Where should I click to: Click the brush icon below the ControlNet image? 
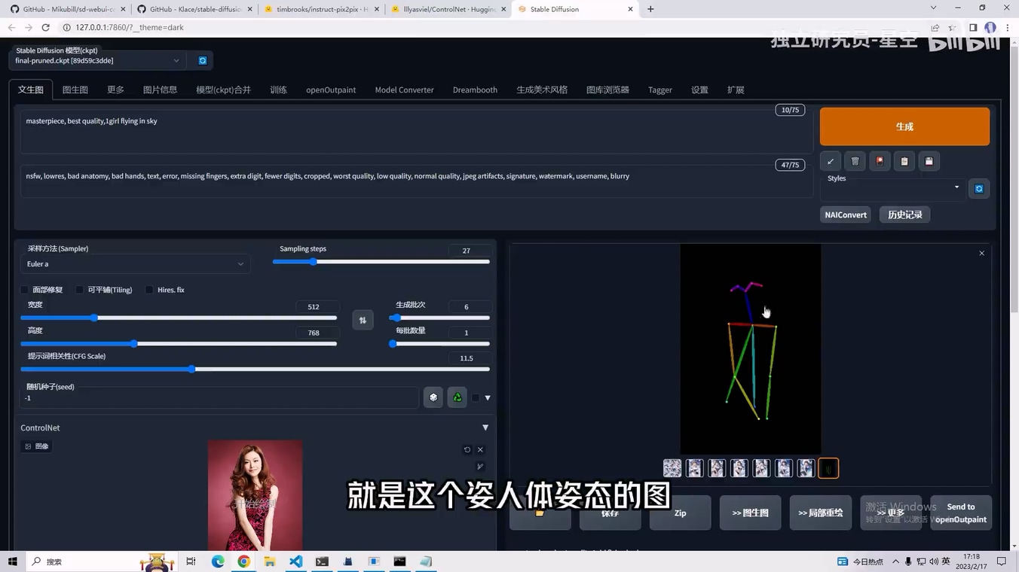(x=480, y=465)
